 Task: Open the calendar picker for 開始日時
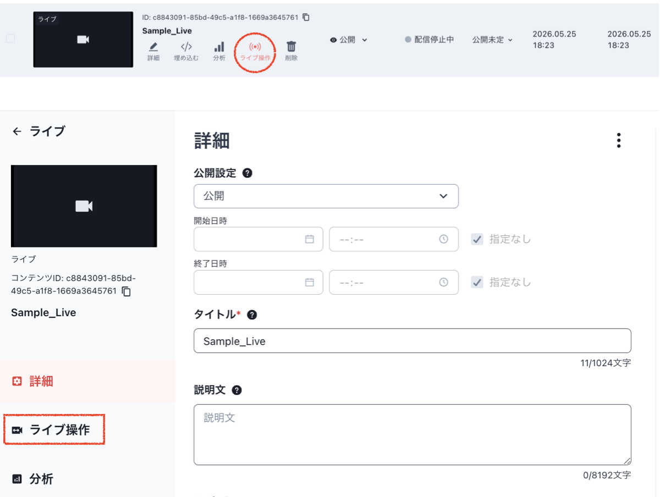coord(310,239)
